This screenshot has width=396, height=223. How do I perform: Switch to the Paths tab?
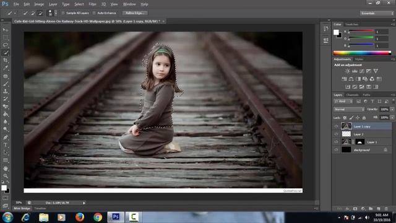pos(366,95)
